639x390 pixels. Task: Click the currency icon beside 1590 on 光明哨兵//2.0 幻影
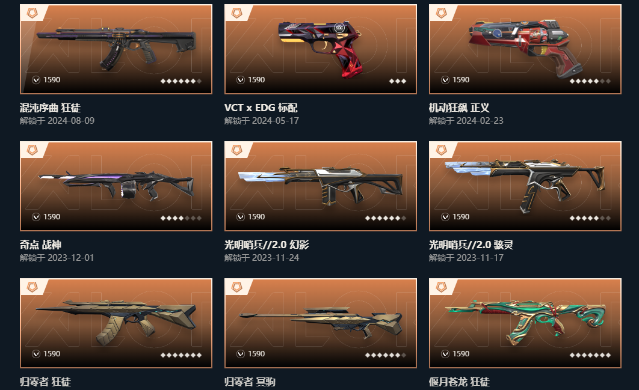point(241,217)
